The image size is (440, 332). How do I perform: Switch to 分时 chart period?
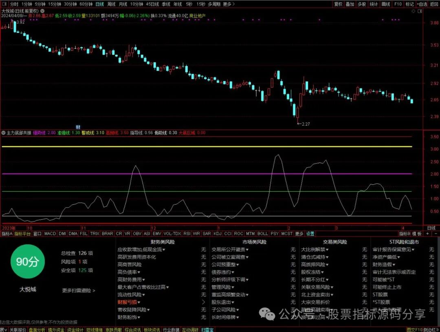coord(14,4)
